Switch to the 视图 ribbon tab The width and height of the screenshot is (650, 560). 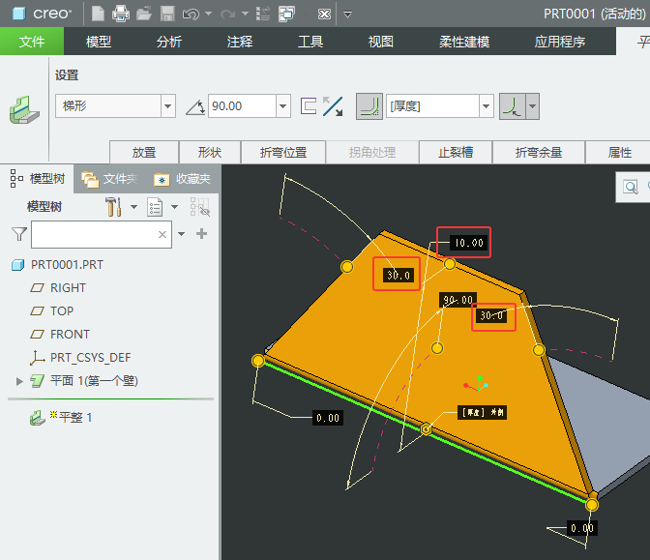coord(381,42)
